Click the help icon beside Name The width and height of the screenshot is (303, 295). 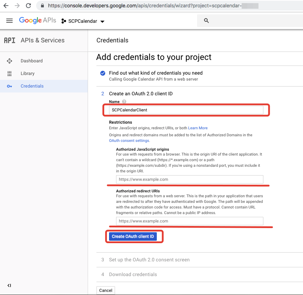tap(124, 102)
